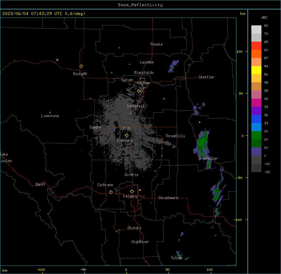Viewport: 281px width, 274px height.
Task: Click the Lacombe city label
Action: pyautogui.click(x=147, y=62)
